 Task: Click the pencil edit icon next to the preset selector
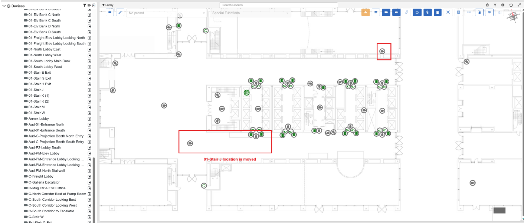point(120,12)
